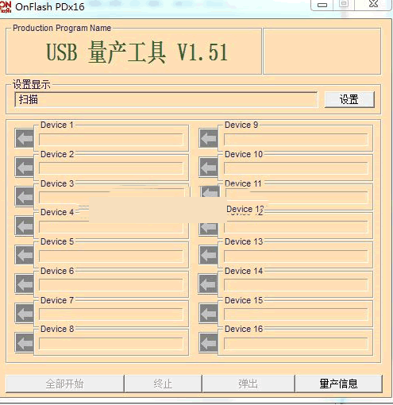393x405 pixels.
Task: Click the arrow icon beside Device 8
Action: pos(25,343)
